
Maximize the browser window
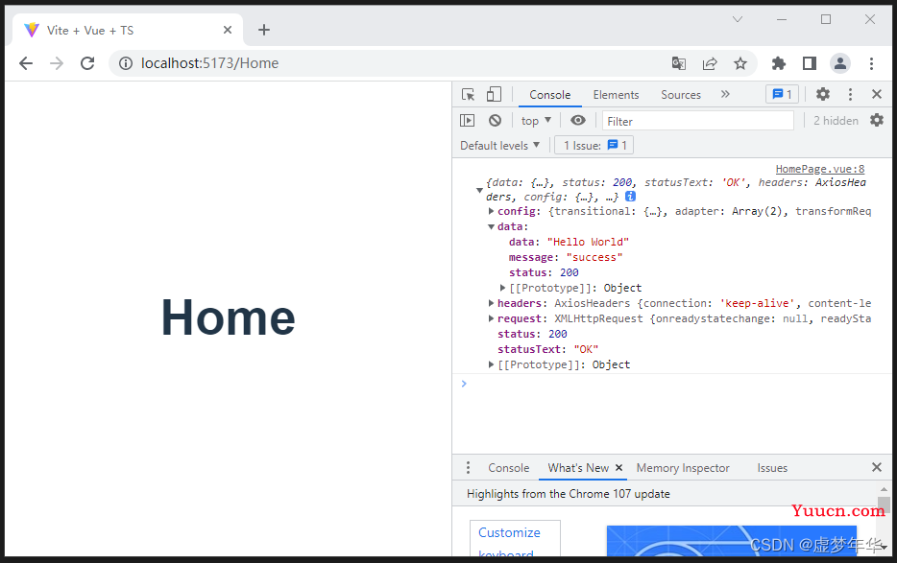(x=826, y=19)
